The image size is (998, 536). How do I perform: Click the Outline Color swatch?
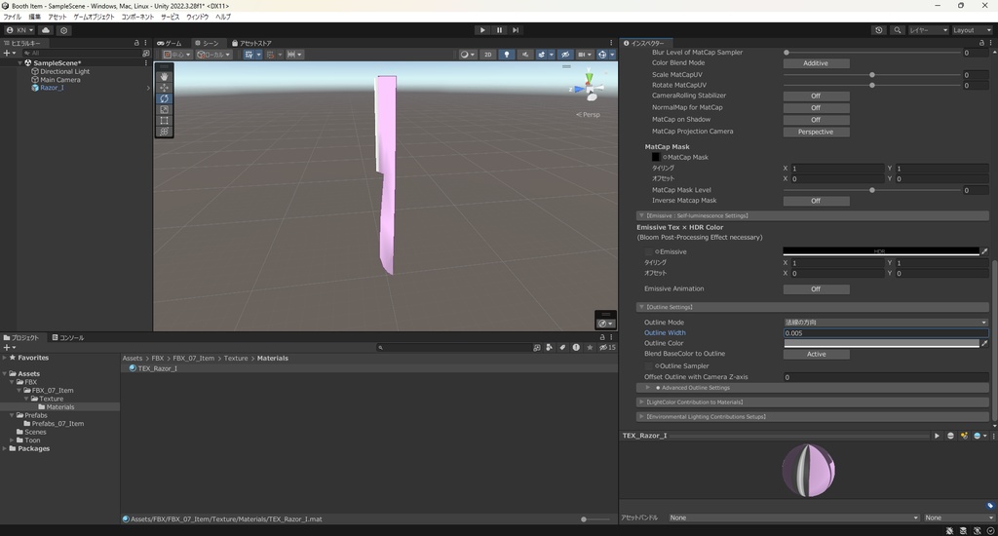click(880, 343)
